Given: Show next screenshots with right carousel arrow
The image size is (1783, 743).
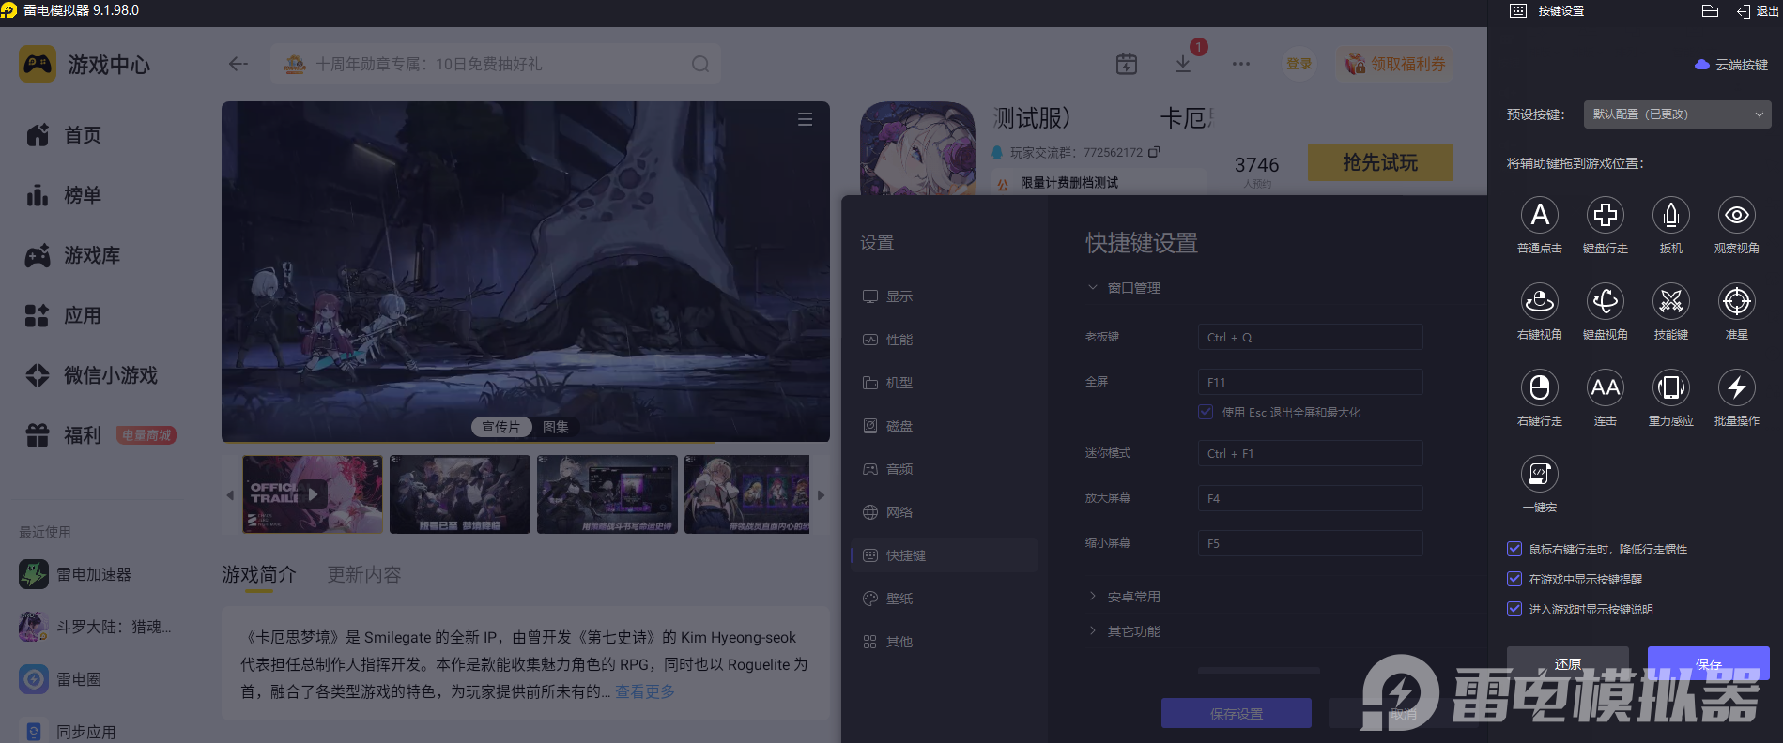Looking at the screenshot, I should point(821,494).
